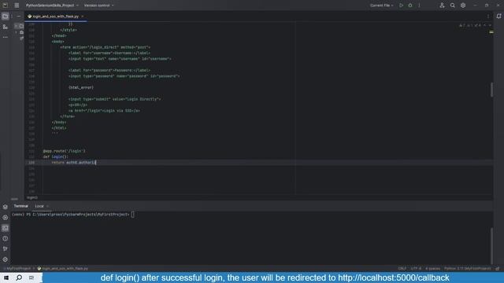Open Services tool window icon
This screenshot has height=283, width=504.
click(x=6, y=218)
